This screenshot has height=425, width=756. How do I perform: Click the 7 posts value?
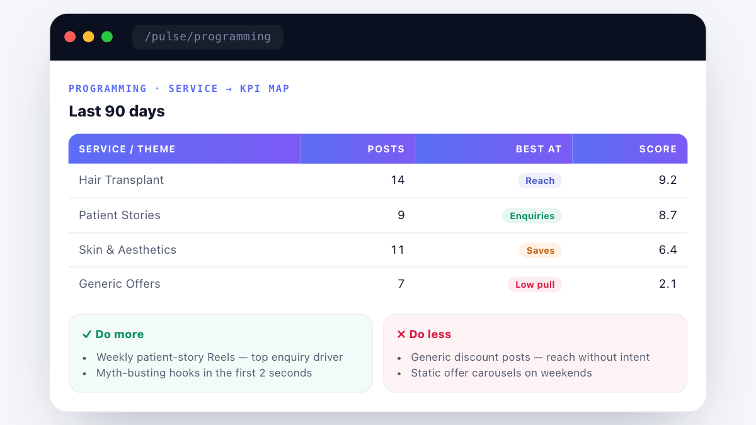pyautogui.click(x=401, y=284)
